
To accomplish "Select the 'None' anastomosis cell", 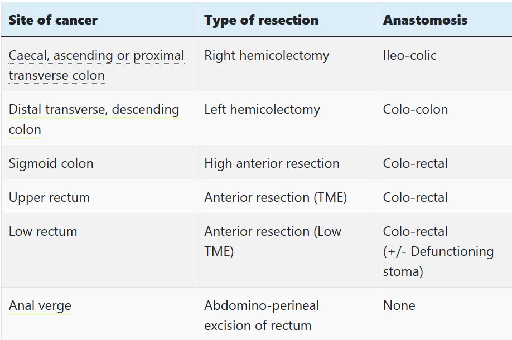I will tap(399, 305).
